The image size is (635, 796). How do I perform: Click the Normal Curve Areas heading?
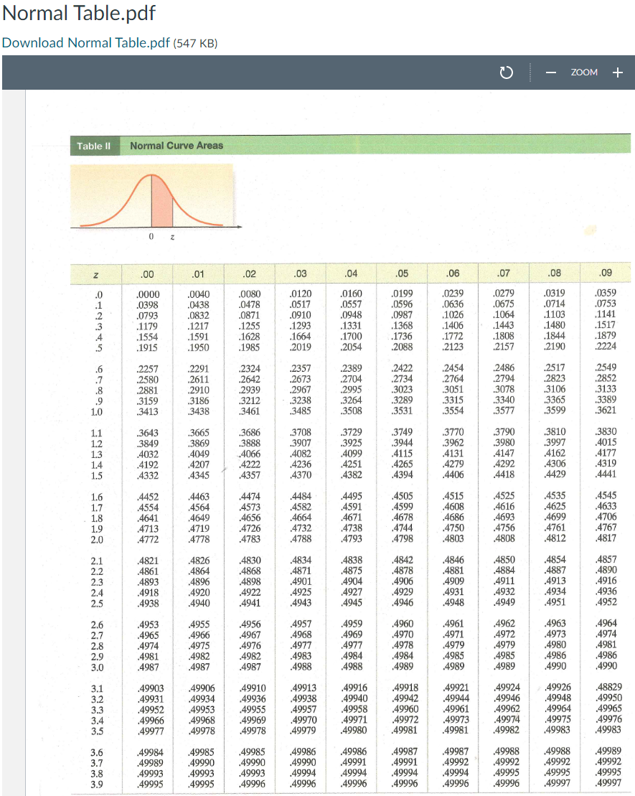click(176, 146)
